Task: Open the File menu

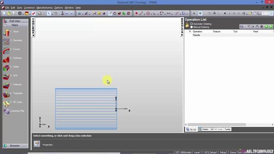Action: point(7,8)
